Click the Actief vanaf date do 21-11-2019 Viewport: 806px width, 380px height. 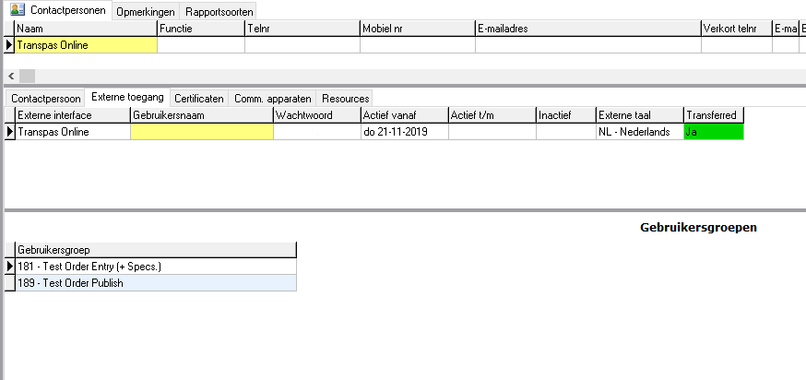(x=403, y=132)
